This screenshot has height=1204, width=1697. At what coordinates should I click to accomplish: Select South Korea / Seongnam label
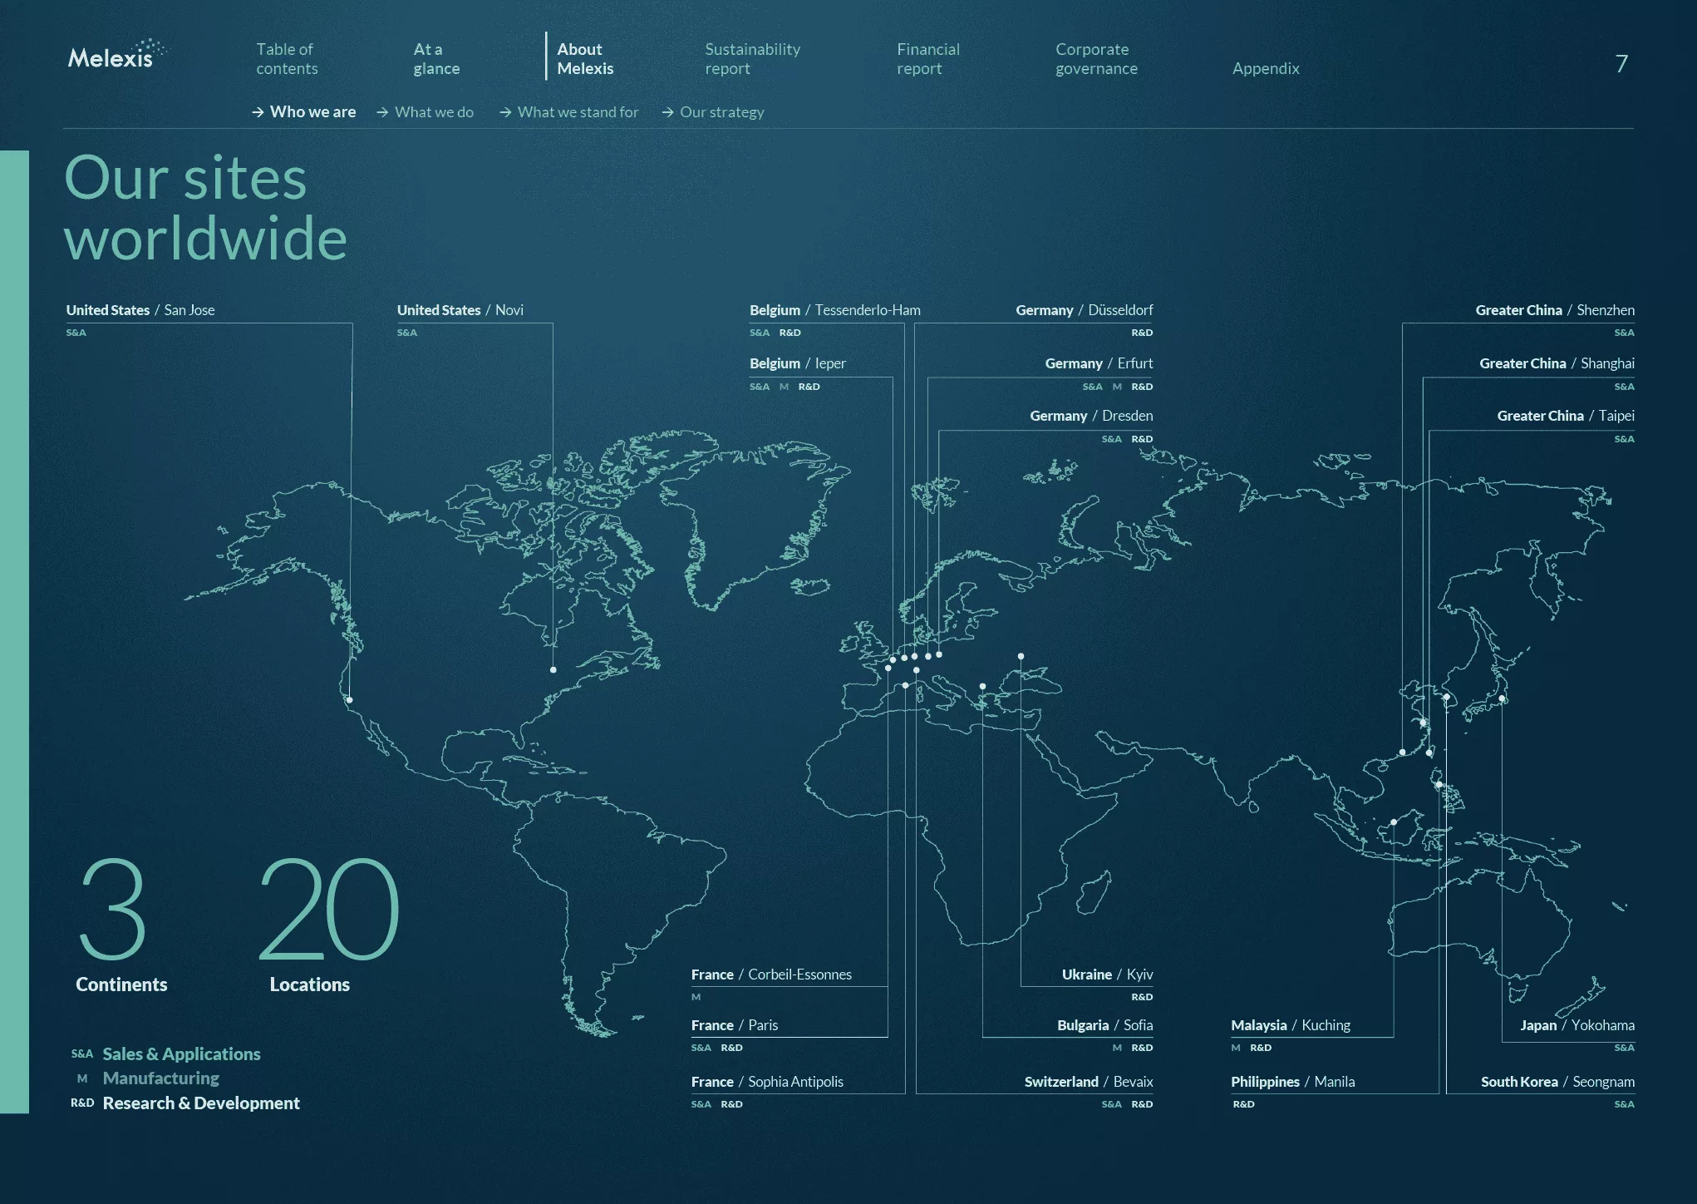(1557, 1082)
